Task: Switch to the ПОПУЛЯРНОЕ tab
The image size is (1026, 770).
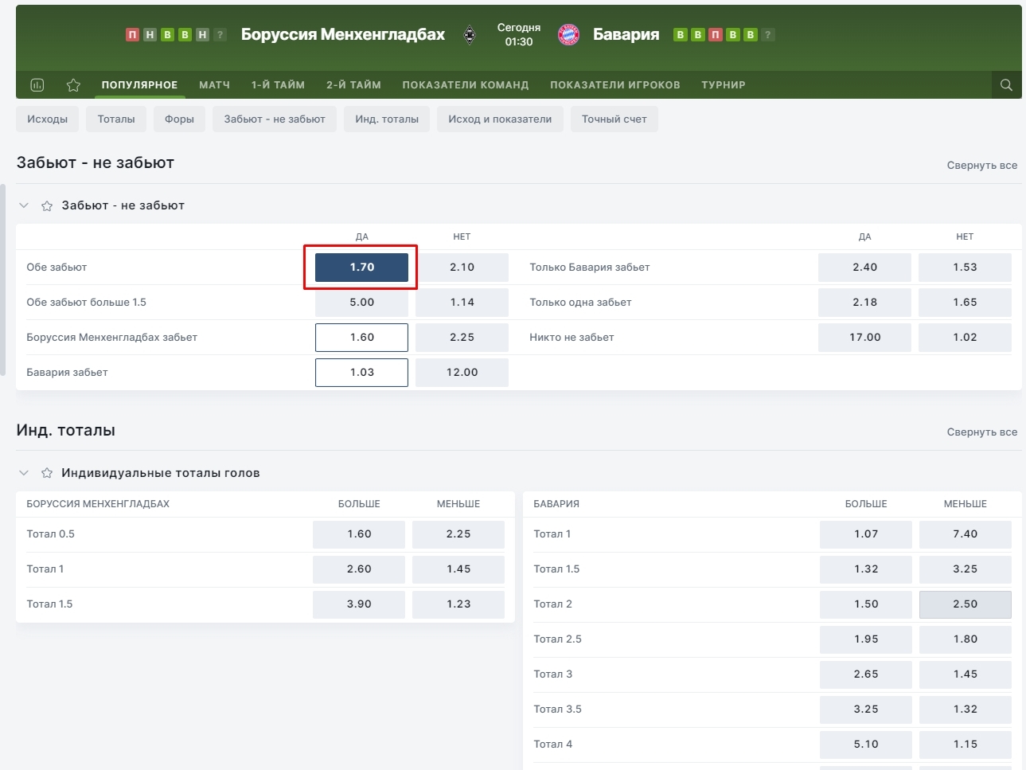Action: pyautogui.click(x=139, y=84)
